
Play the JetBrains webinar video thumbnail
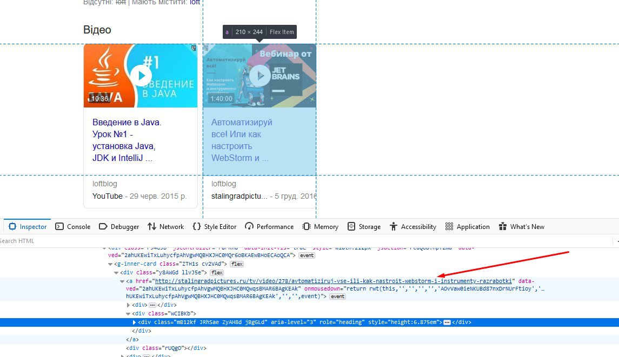[x=259, y=76]
